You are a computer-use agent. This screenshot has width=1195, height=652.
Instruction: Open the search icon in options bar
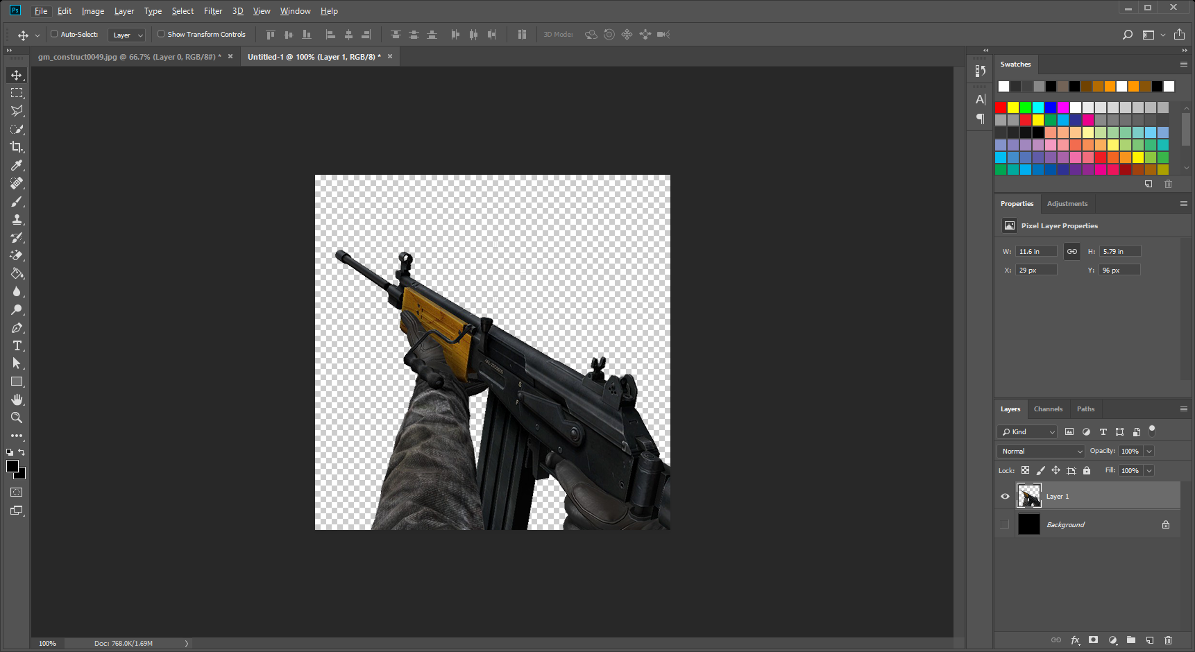(x=1128, y=35)
